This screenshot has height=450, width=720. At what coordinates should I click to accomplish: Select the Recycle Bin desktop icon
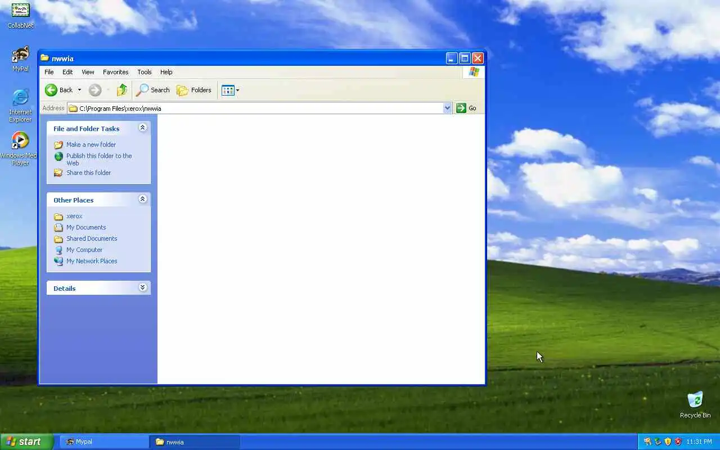point(695,405)
